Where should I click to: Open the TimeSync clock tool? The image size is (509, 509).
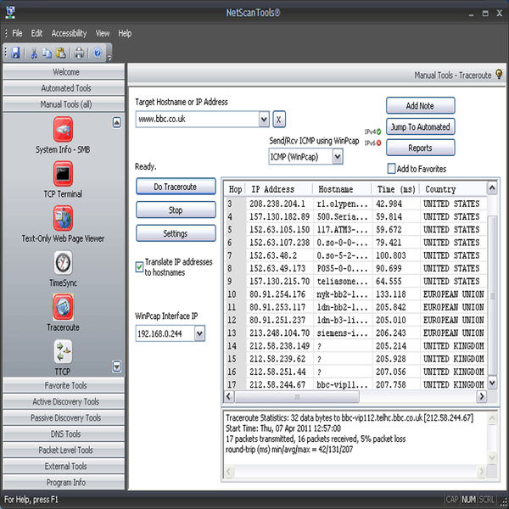(63, 263)
